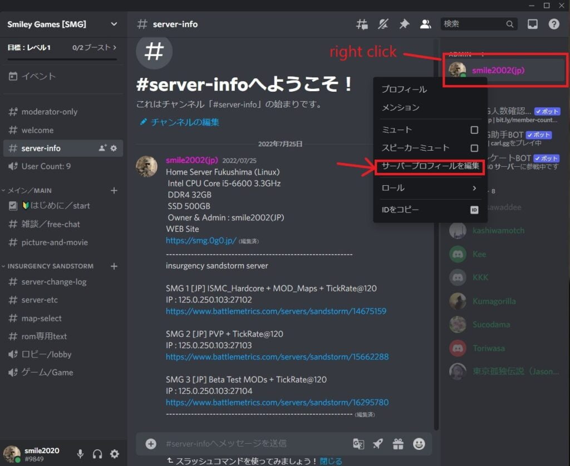Screen dimensions: 570x466
Task: Click the help question mark icon
Action: click(x=554, y=24)
